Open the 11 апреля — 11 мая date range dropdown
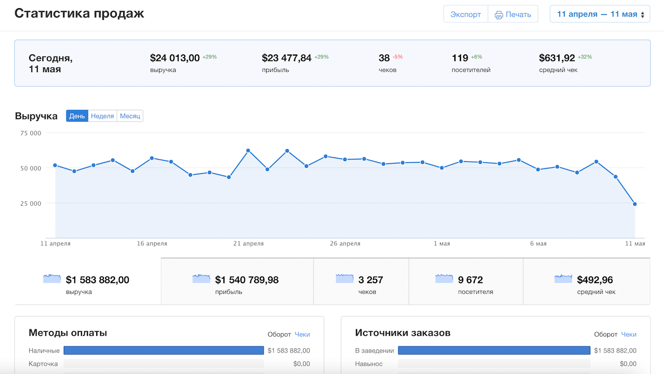Image resolution: width=664 pixels, height=374 pixels. coord(600,14)
